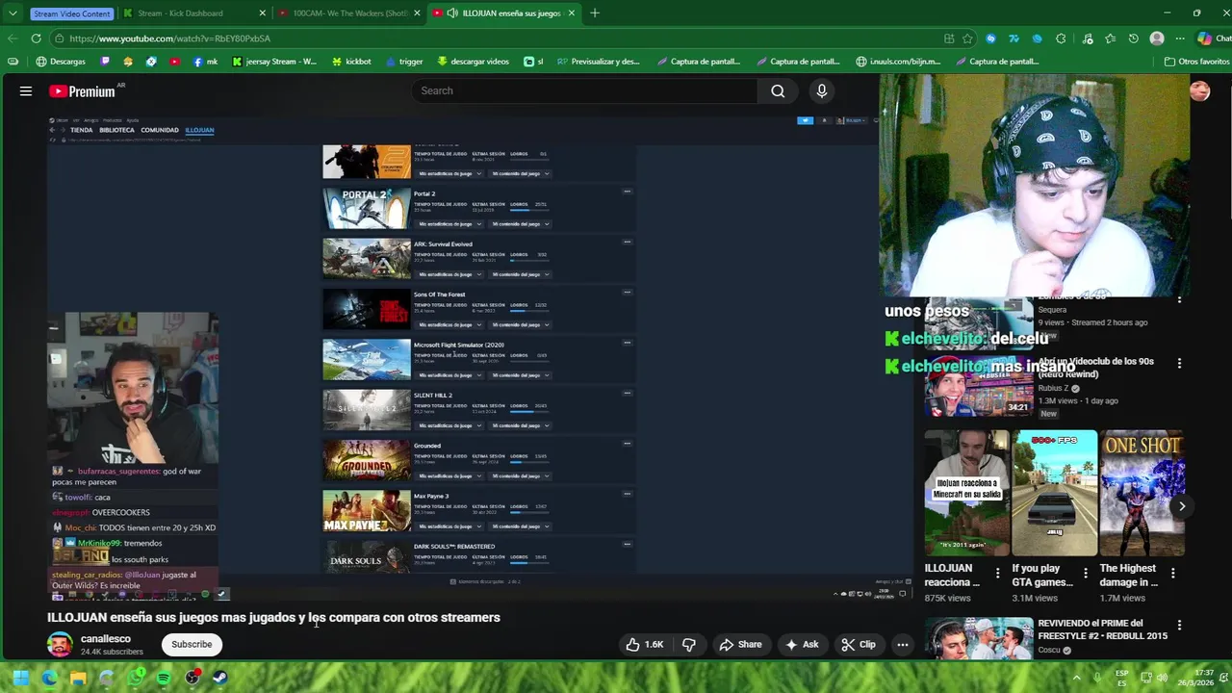The width and height of the screenshot is (1232, 693).
Task: Open Rubius Z Videoclub video thumbnail
Action: 979,385
